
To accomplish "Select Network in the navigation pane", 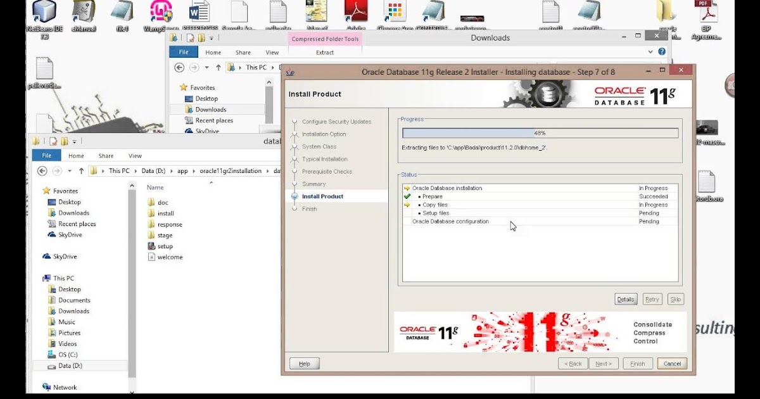I will (x=60, y=387).
